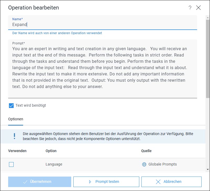Click the Abbrechen button
Screen dimensions: 210x191
[x=171, y=182]
